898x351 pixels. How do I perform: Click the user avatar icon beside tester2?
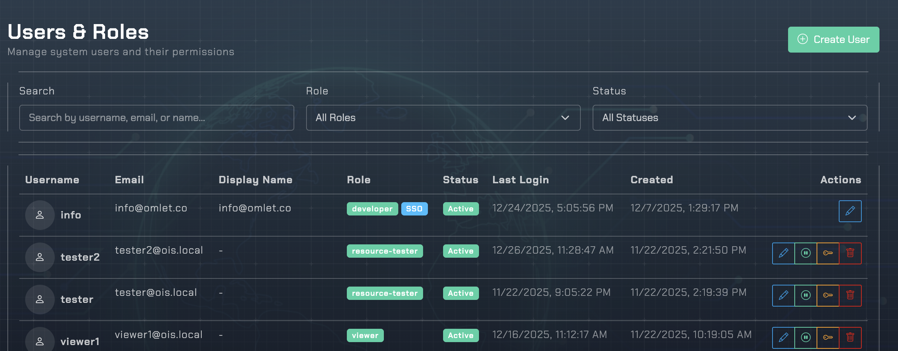(x=40, y=257)
